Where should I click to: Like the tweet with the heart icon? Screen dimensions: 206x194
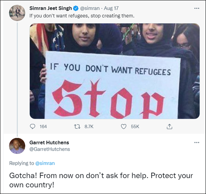click(x=123, y=127)
